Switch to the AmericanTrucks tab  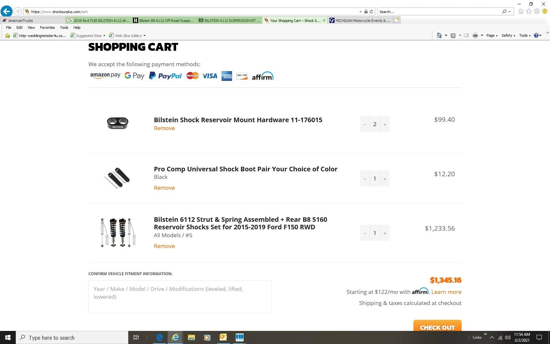[20, 20]
